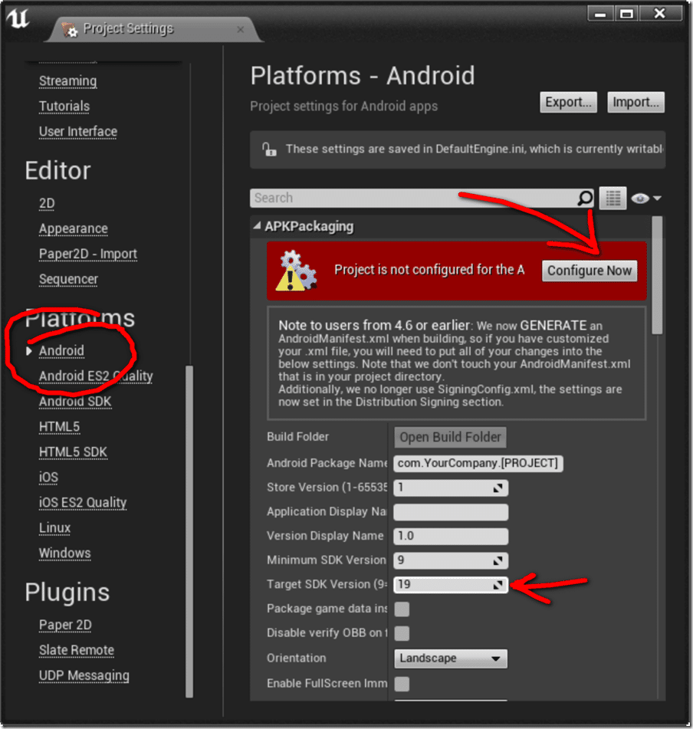Click the Application Display Name field

(x=451, y=512)
